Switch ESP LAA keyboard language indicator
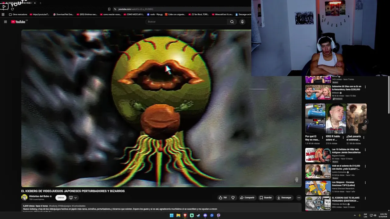Screen dimensions: 390x219 pos(365,215)
